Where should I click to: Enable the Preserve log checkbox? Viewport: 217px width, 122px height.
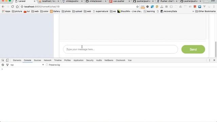point(47,65)
